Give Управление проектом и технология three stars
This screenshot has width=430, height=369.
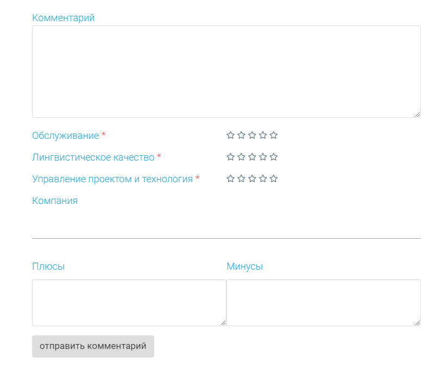(x=252, y=179)
